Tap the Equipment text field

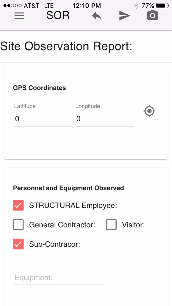pyautogui.click(x=58, y=278)
